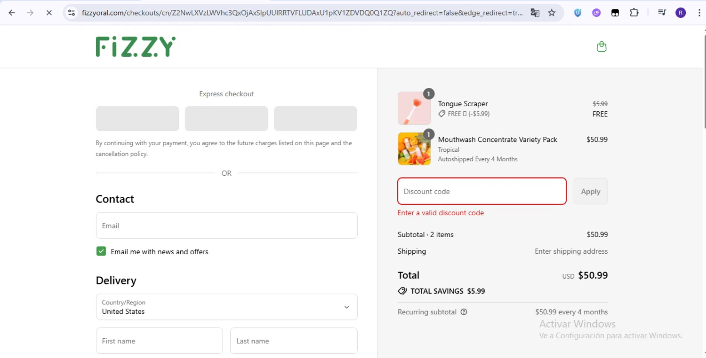Click the Mouthwash Concentrate product thumbnail
This screenshot has width=706, height=358.
(x=414, y=149)
